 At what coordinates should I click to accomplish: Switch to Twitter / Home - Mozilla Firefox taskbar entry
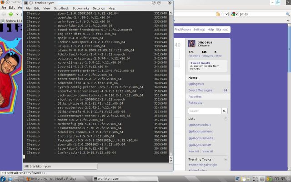click(x=58, y=179)
